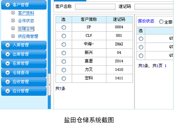
Task: Click the 速记码 column header
Action: coord(119,20)
